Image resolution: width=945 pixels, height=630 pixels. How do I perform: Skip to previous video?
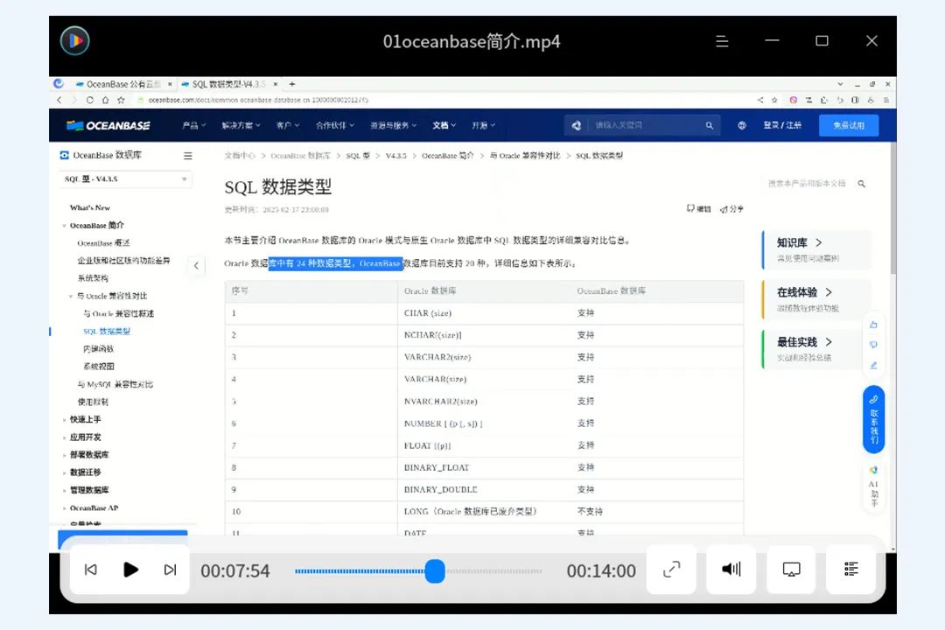click(90, 570)
